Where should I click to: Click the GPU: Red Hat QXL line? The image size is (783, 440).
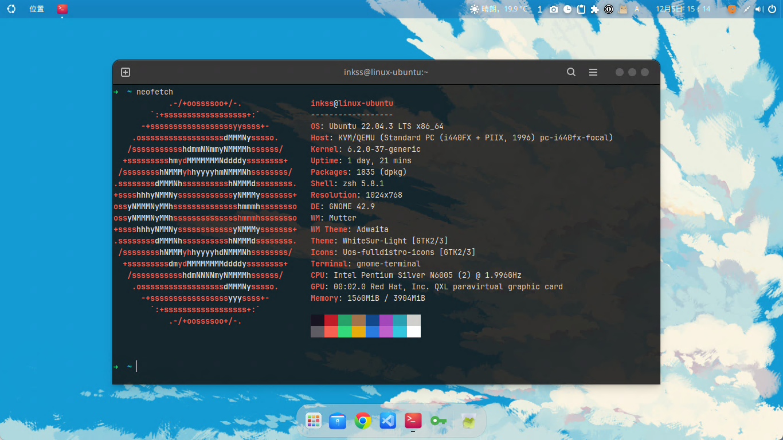[x=437, y=286]
